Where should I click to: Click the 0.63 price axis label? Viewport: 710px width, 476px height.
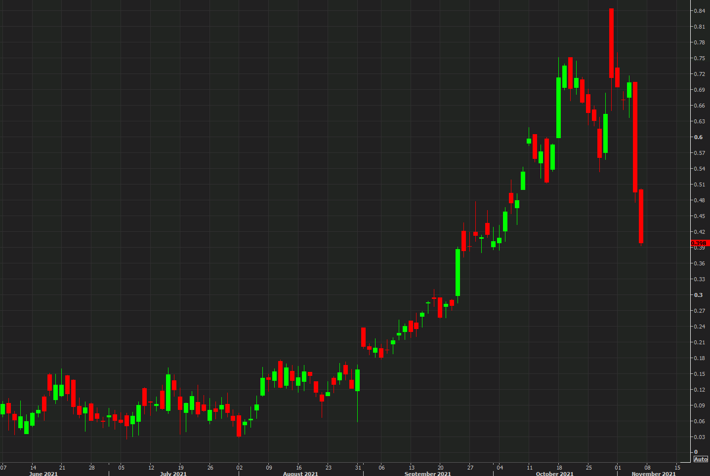699,121
